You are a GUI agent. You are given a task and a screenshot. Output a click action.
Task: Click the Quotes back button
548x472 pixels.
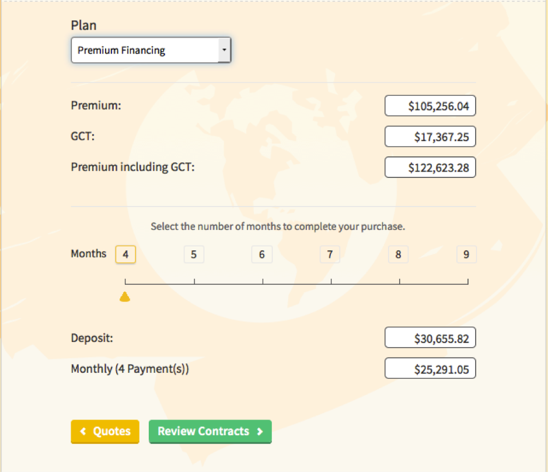[x=105, y=432]
